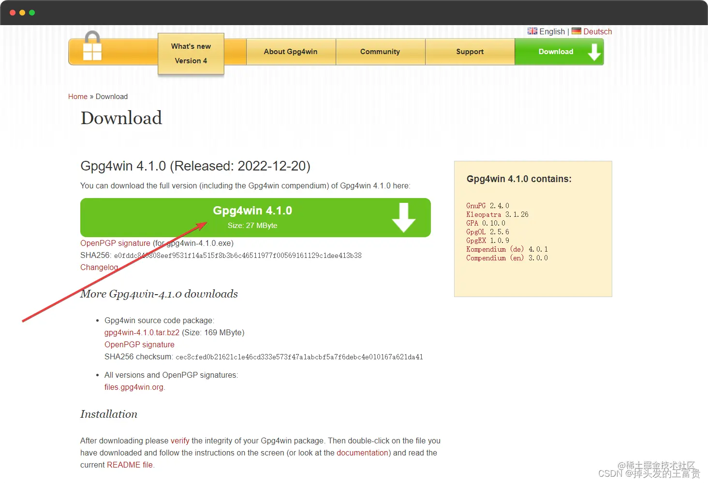This screenshot has height=483, width=708.
Task: Switch language to Deutsch
Action: 598,31
